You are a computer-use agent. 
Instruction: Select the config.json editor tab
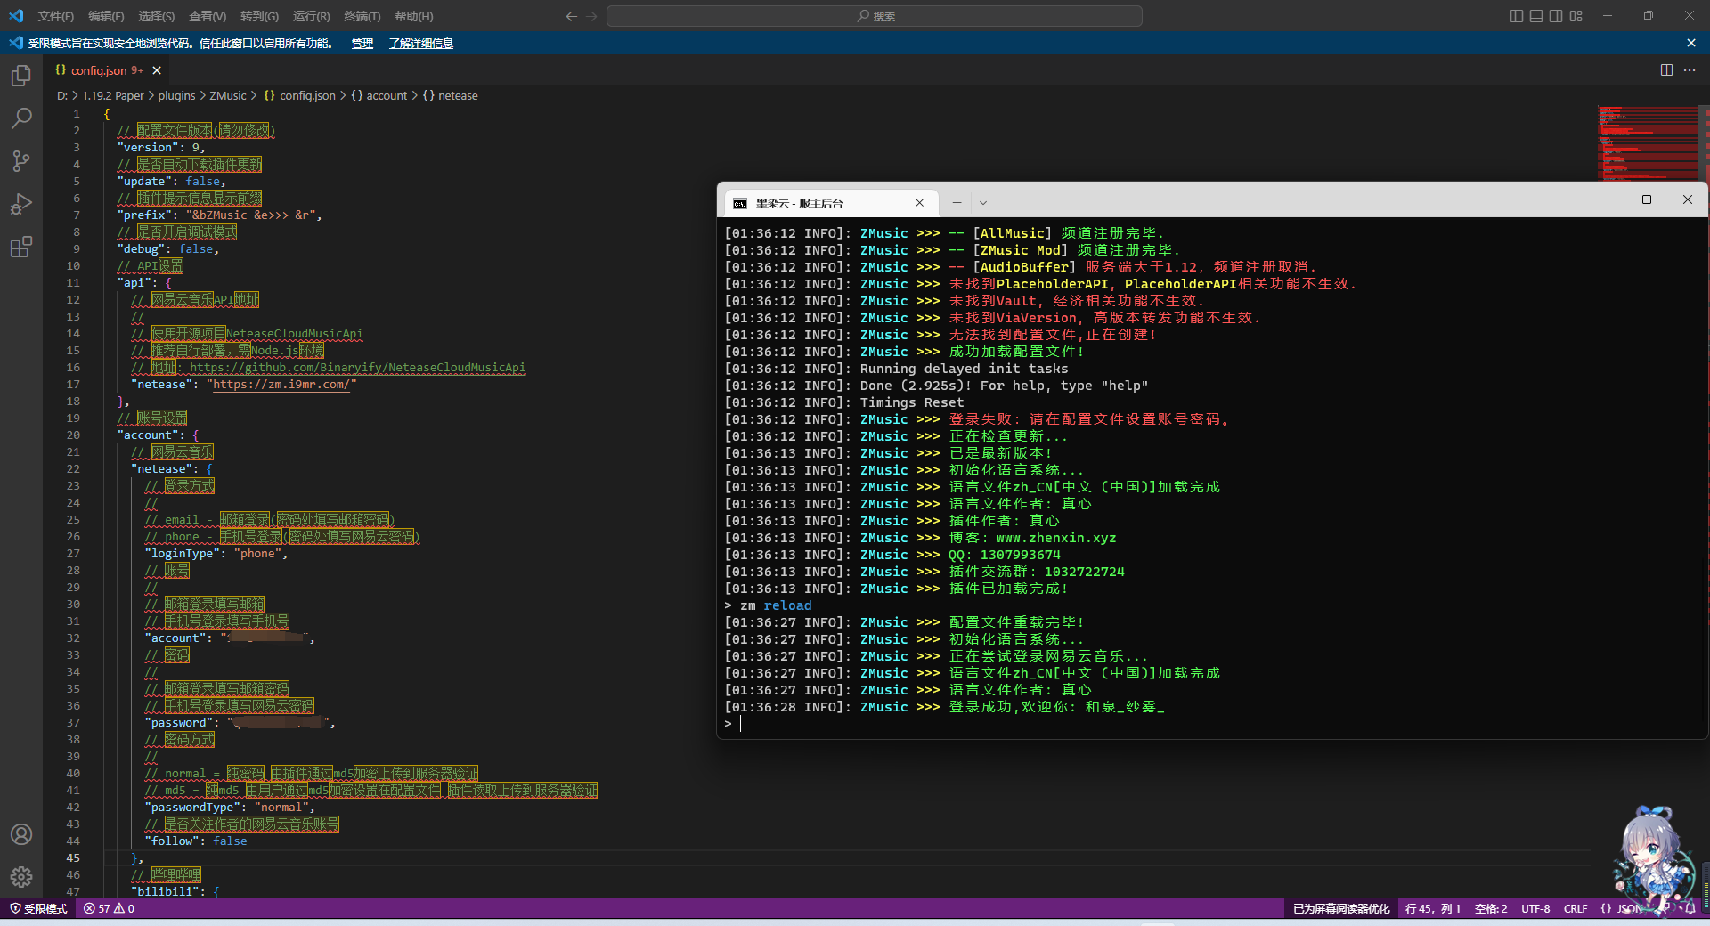click(x=107, y=70)
